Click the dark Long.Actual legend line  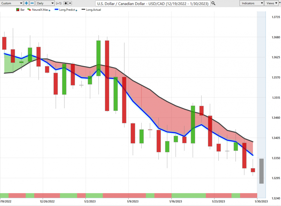coord(83,9)
